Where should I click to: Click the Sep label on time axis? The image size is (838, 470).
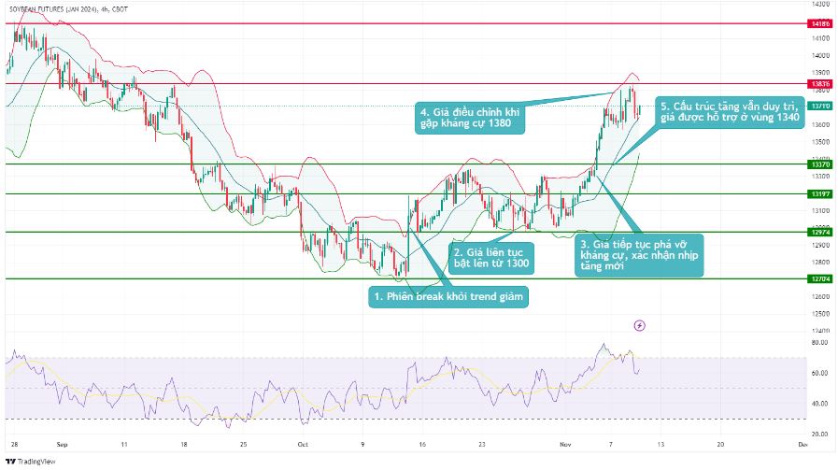pos(63,446)
